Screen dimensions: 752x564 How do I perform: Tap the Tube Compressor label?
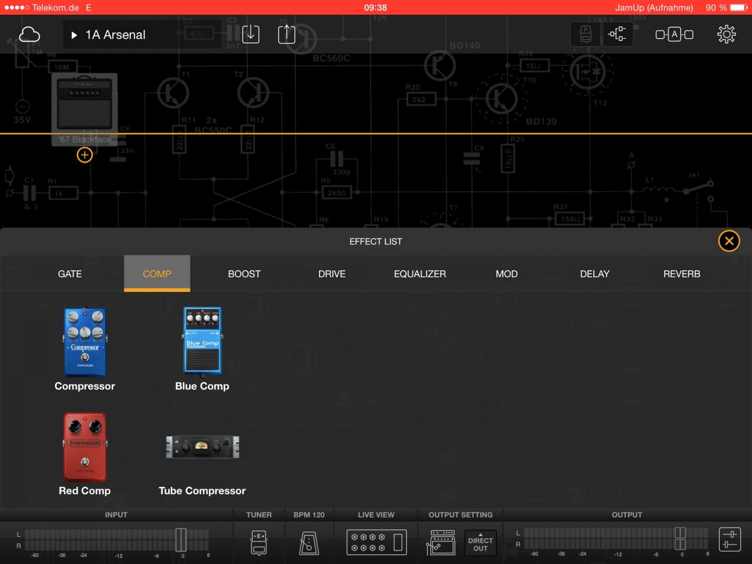click(x=202, y=491)
